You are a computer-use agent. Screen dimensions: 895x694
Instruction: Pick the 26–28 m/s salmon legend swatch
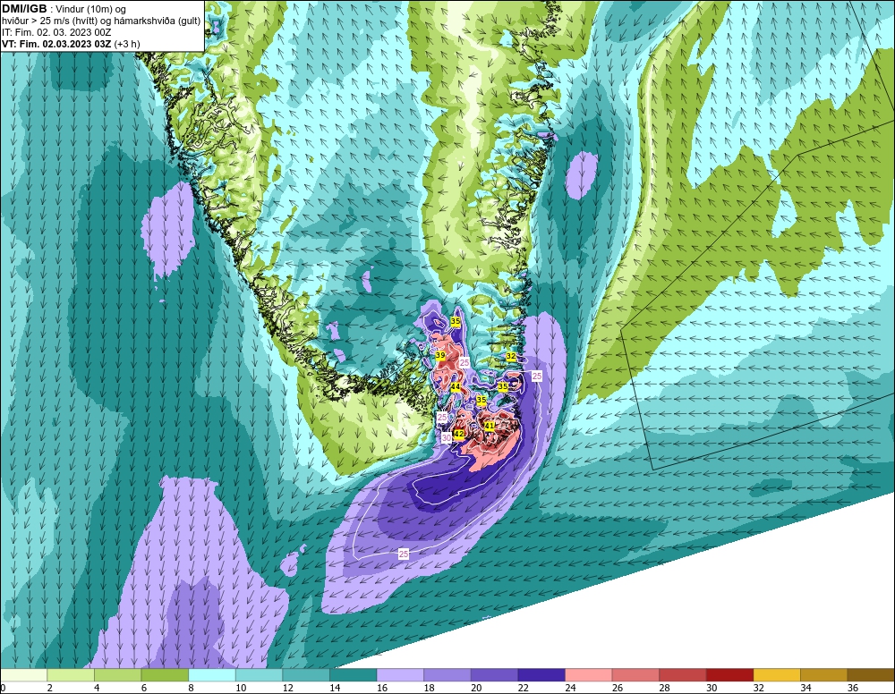click(635, 675)
